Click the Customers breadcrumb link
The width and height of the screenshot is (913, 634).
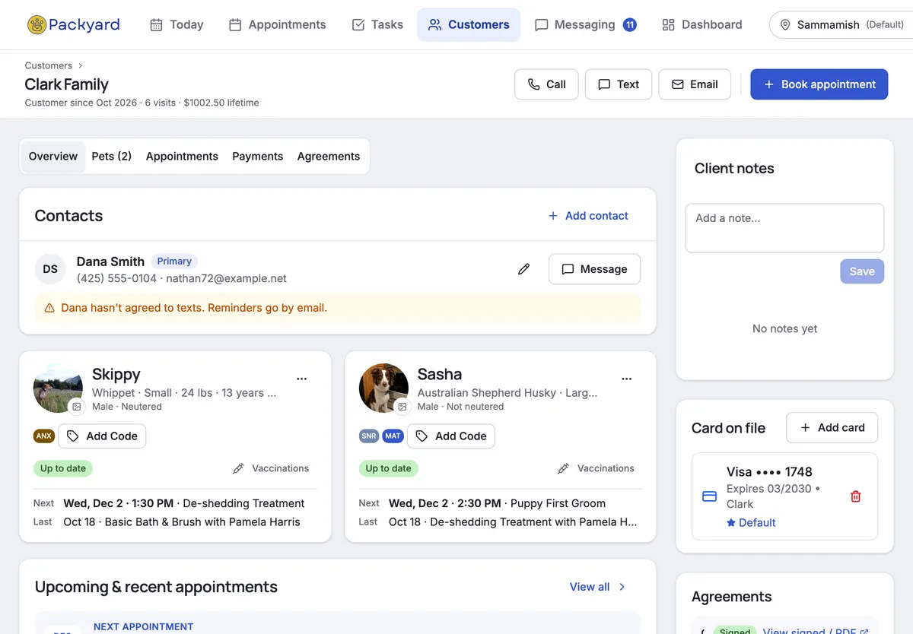click(x=49, y=65)
